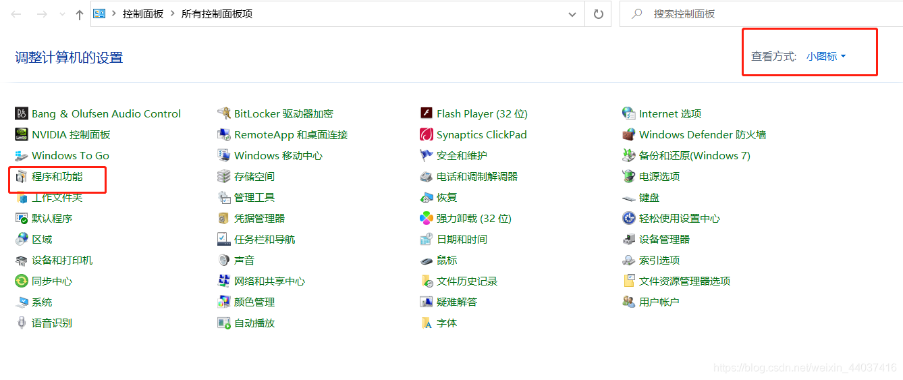This screenshot has width=903, height=380.
Task: Click the Flash Player (32 位) icon
Action: pyautogui.click(x=427, y=113)
